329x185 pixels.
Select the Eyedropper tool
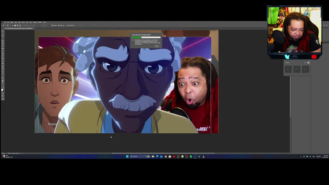3,46
